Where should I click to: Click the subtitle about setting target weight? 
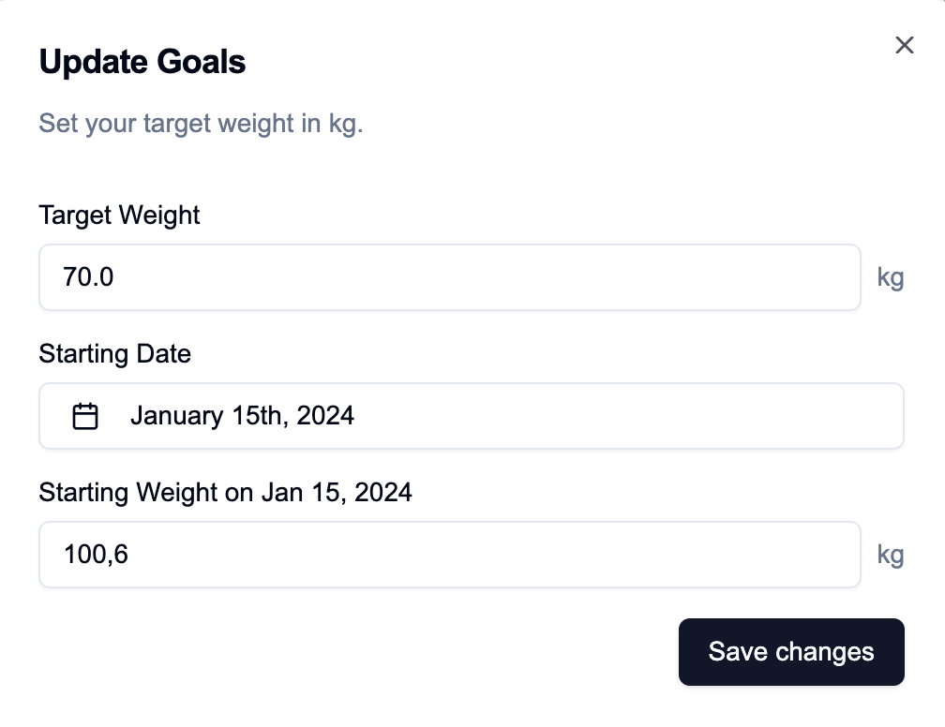pyautogui.click(x=201, y=123)
